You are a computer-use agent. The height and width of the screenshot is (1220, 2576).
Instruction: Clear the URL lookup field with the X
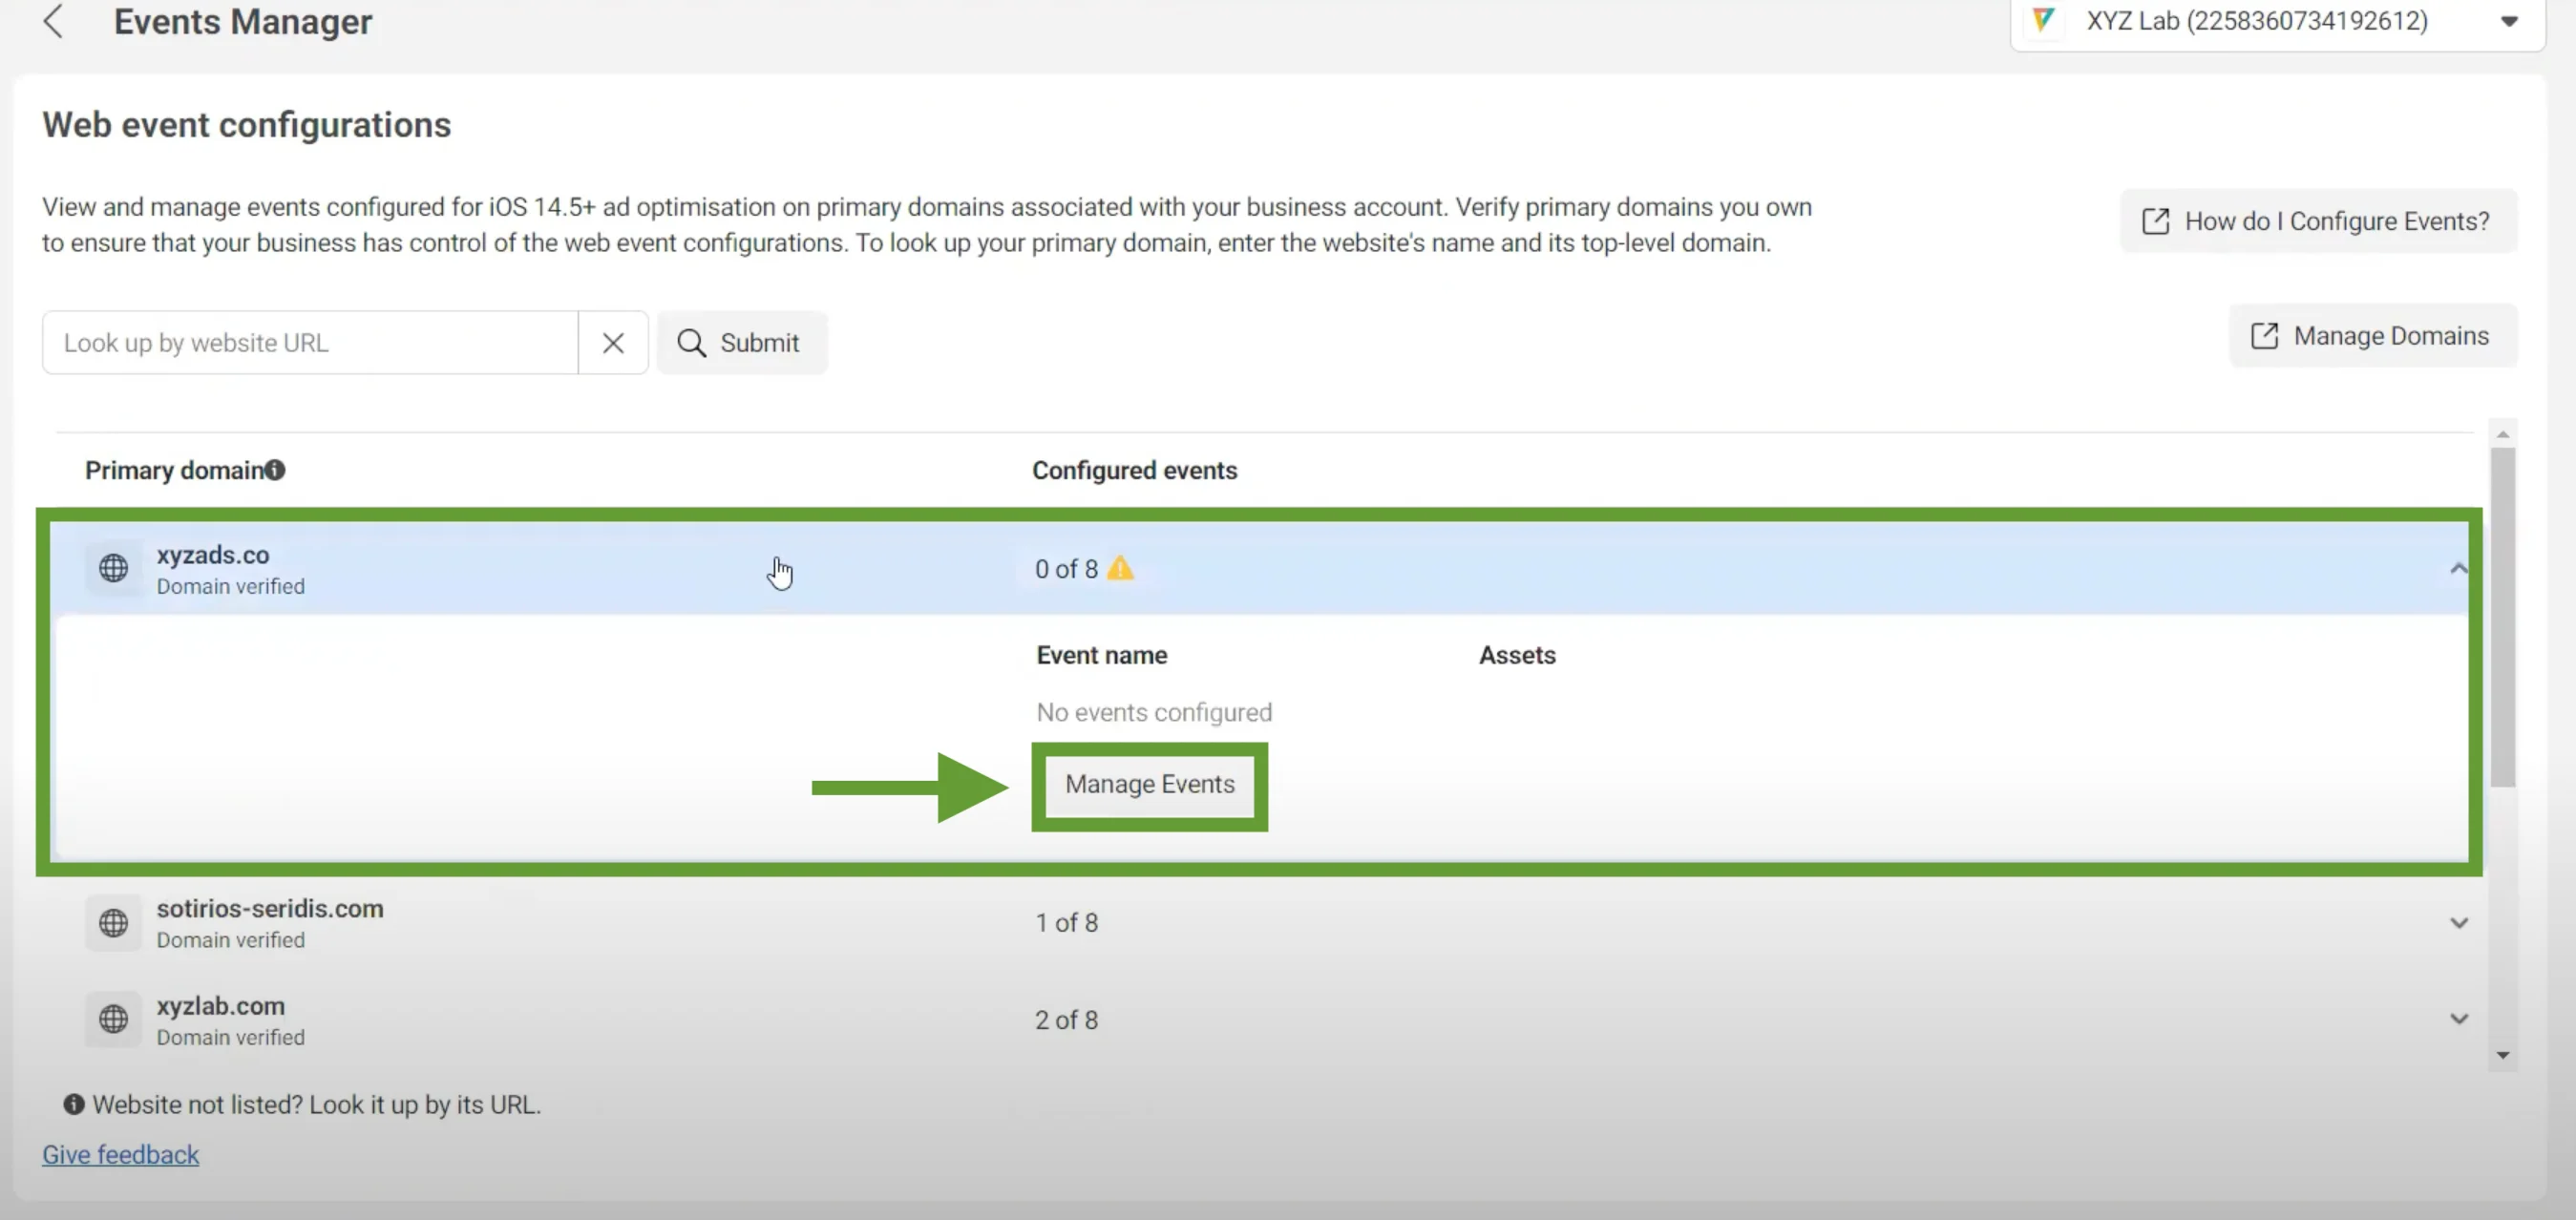[x=613, y=343]
